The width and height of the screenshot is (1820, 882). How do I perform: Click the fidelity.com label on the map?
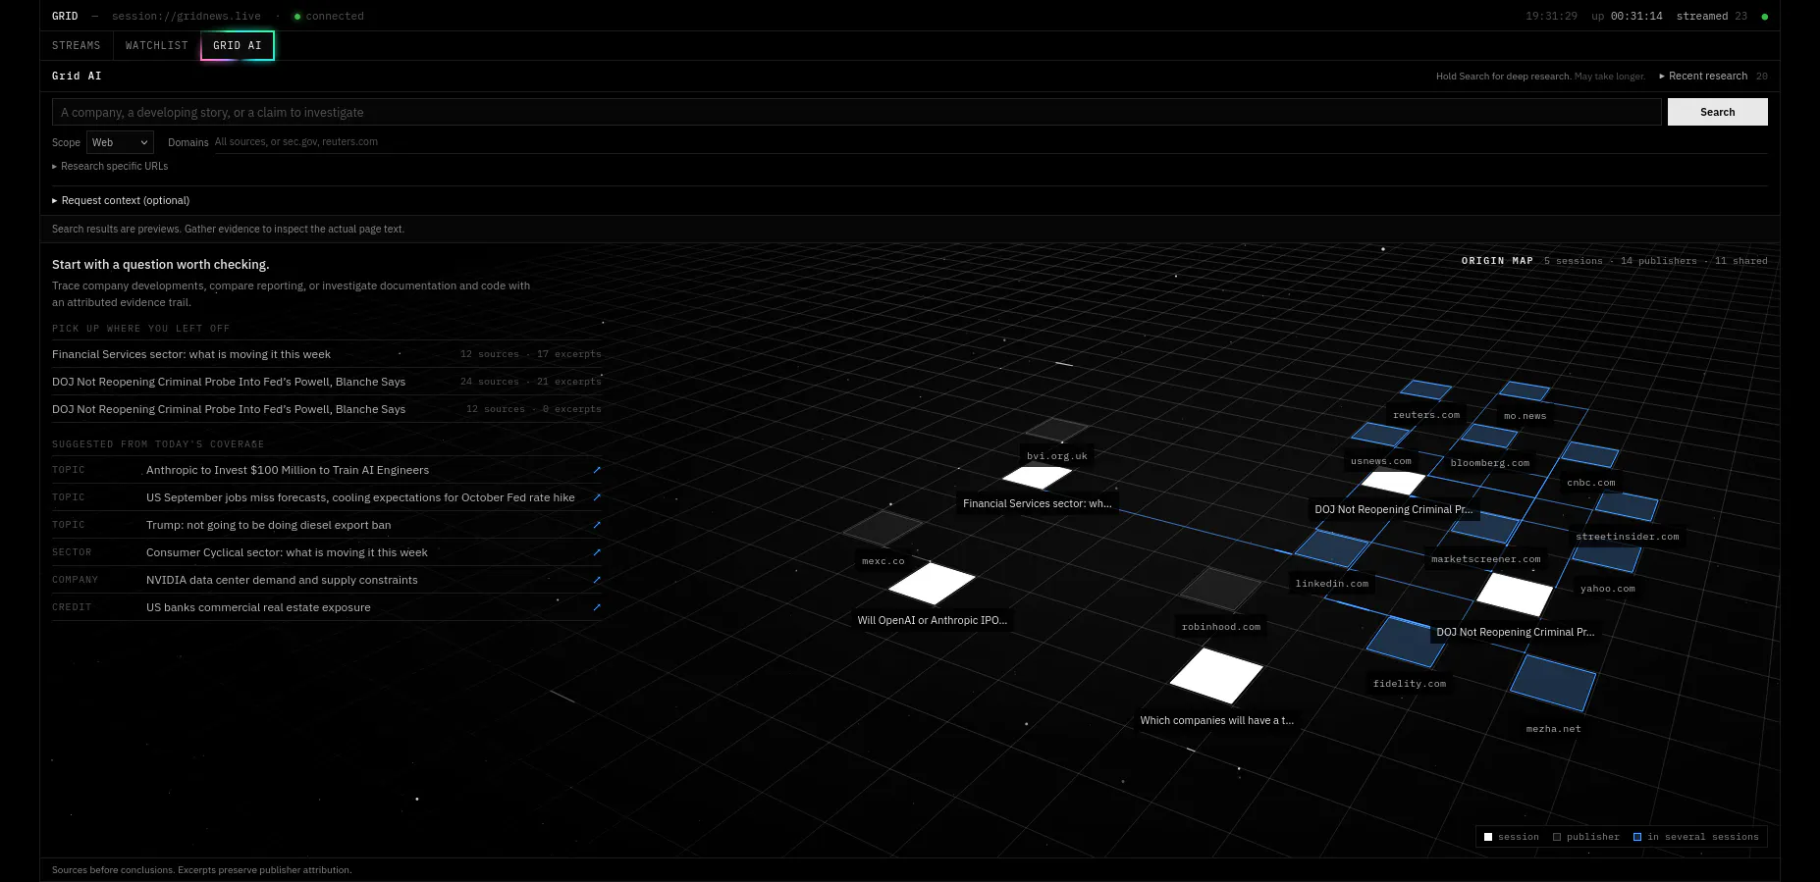(x=1410, y=684)
